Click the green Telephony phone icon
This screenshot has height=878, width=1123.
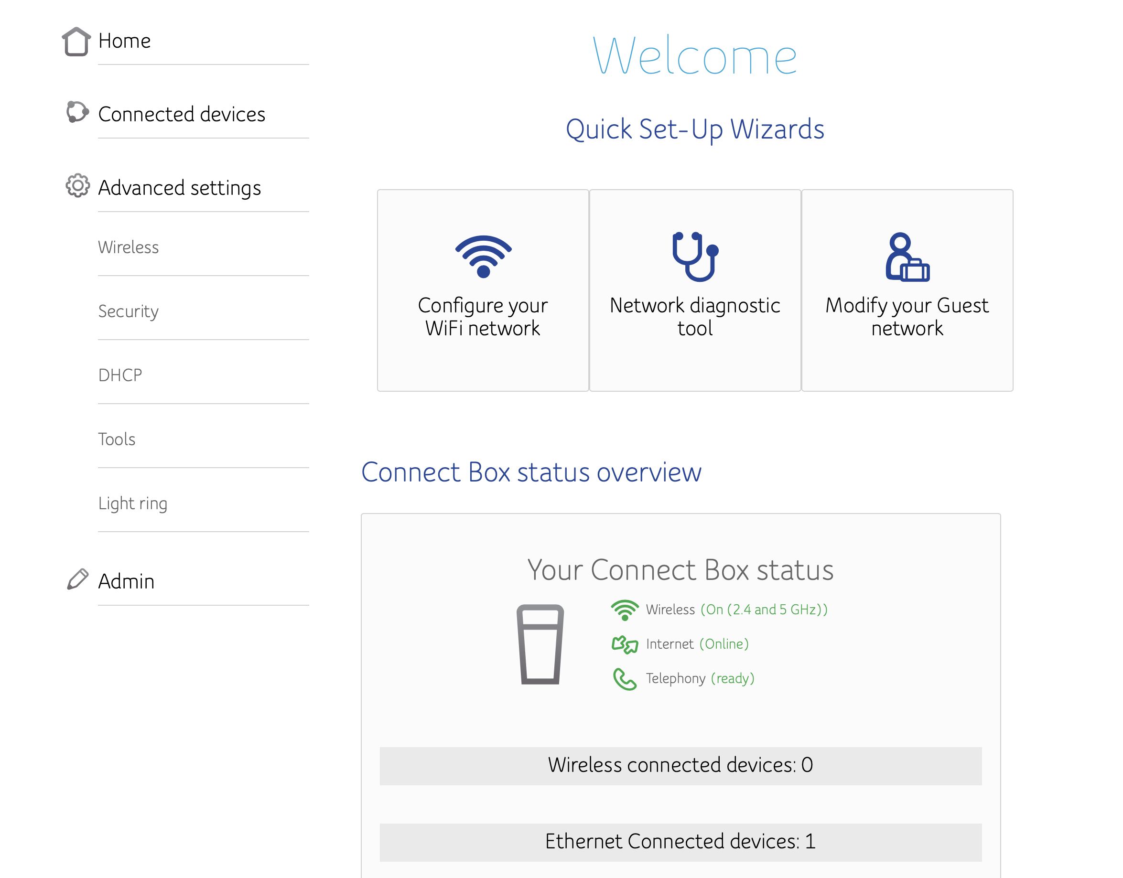[624, 679]
